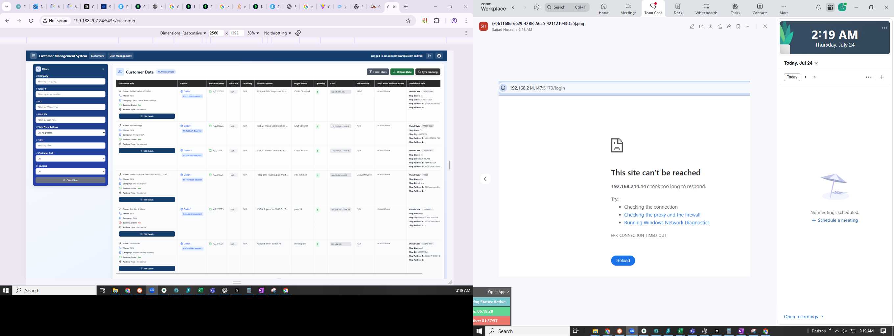Screen dimensions: 894x336
Task: Toggle the Zoom calendar sidebar icon
Action: pos(830,7)
